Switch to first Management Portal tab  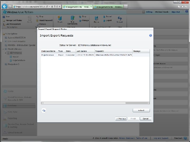tap(77, 7)
